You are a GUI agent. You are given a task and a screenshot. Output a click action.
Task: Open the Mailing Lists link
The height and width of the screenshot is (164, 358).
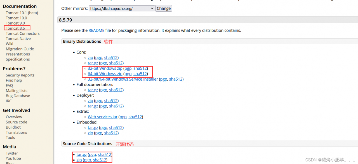coord(17,91)
